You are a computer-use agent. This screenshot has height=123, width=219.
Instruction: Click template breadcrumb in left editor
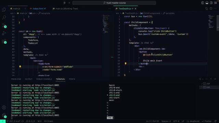(x=44, y=13)
